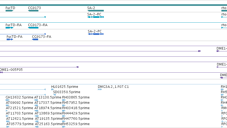The height and width of the screenshot is (128, 227).
Task: Select the FucTD-PA protein glyph
Action: click(10, 39)
